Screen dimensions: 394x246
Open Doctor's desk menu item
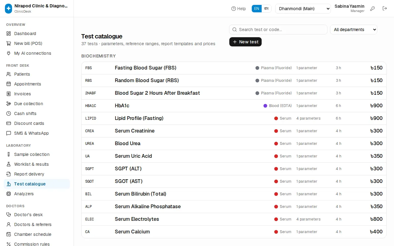tap(37, 215)
